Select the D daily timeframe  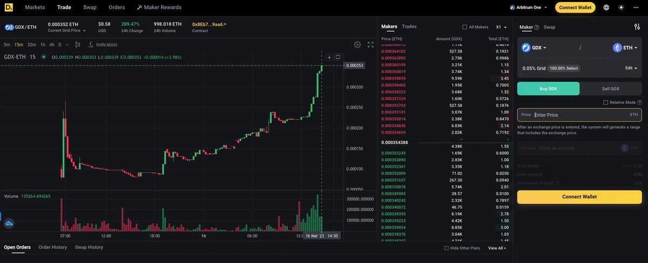[x=60, y=45]
